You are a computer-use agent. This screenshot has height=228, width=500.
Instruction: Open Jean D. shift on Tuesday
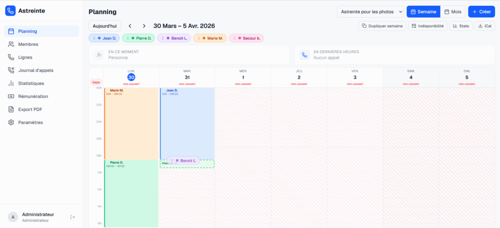click(187, 124)
